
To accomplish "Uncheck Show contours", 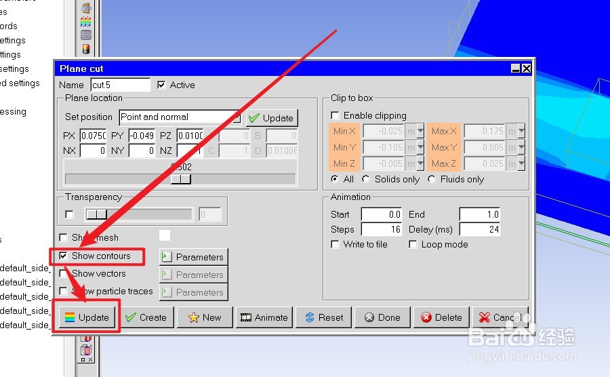I will (63, 256).
